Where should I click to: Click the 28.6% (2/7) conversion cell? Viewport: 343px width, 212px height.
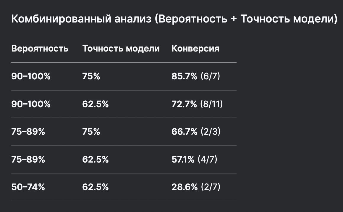[x=196, y=187]
